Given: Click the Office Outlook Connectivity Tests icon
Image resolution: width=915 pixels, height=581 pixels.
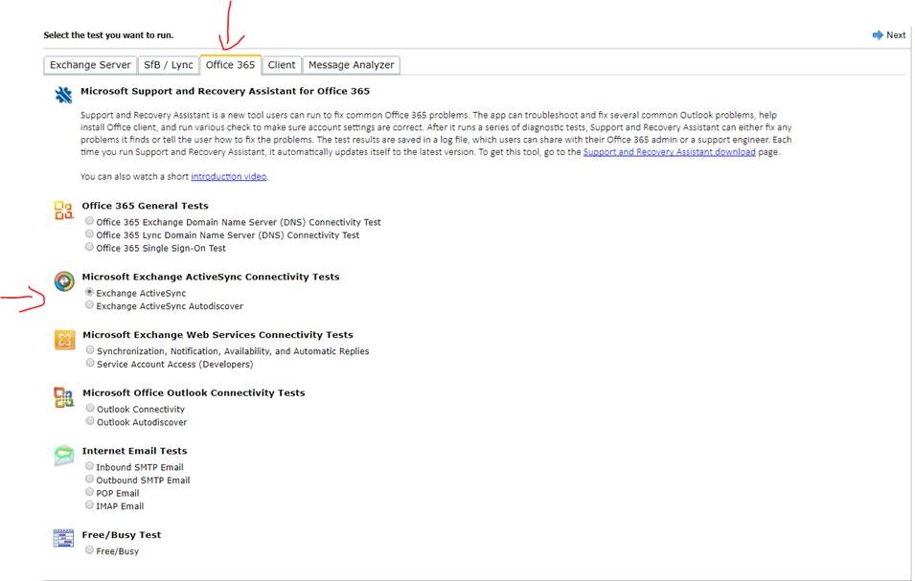Looking at the screenshot, I should (x=64, y=397).
